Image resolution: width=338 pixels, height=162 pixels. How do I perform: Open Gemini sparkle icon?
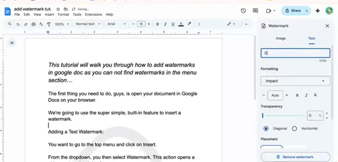[x=318, y=11]
